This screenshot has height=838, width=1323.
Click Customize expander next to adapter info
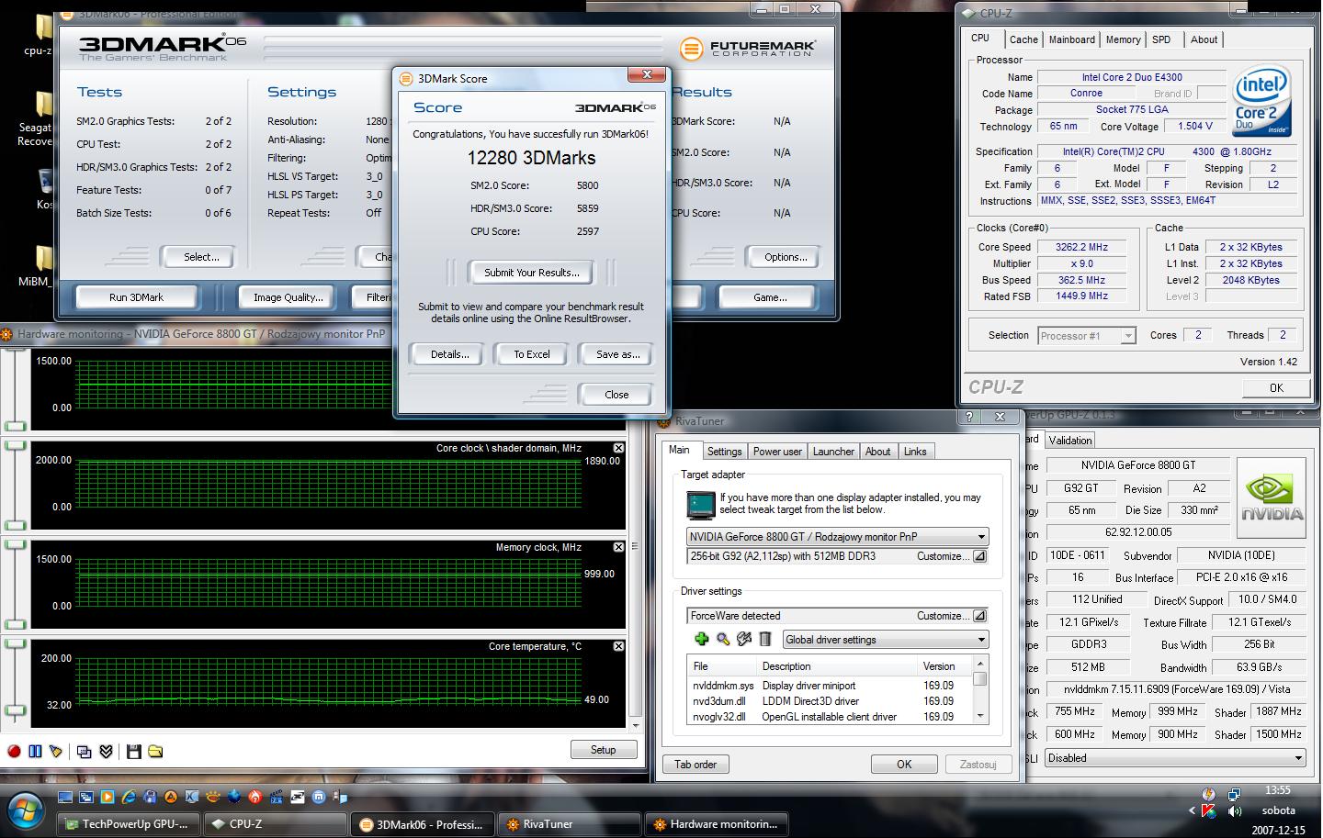point(979,556)
